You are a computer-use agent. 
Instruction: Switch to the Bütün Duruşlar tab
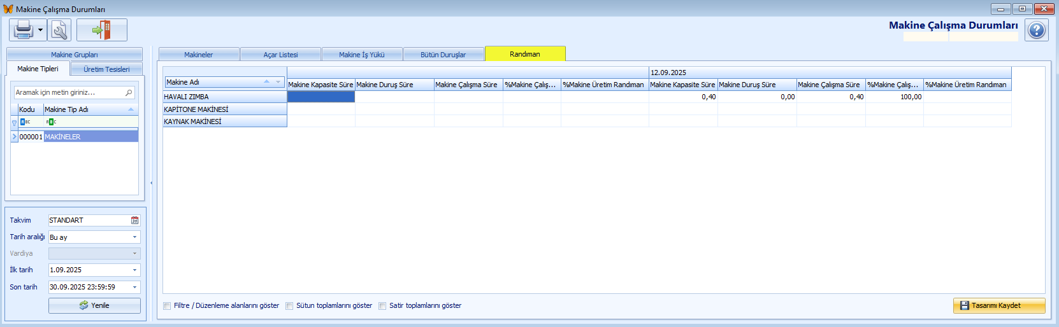coord(443,55)
